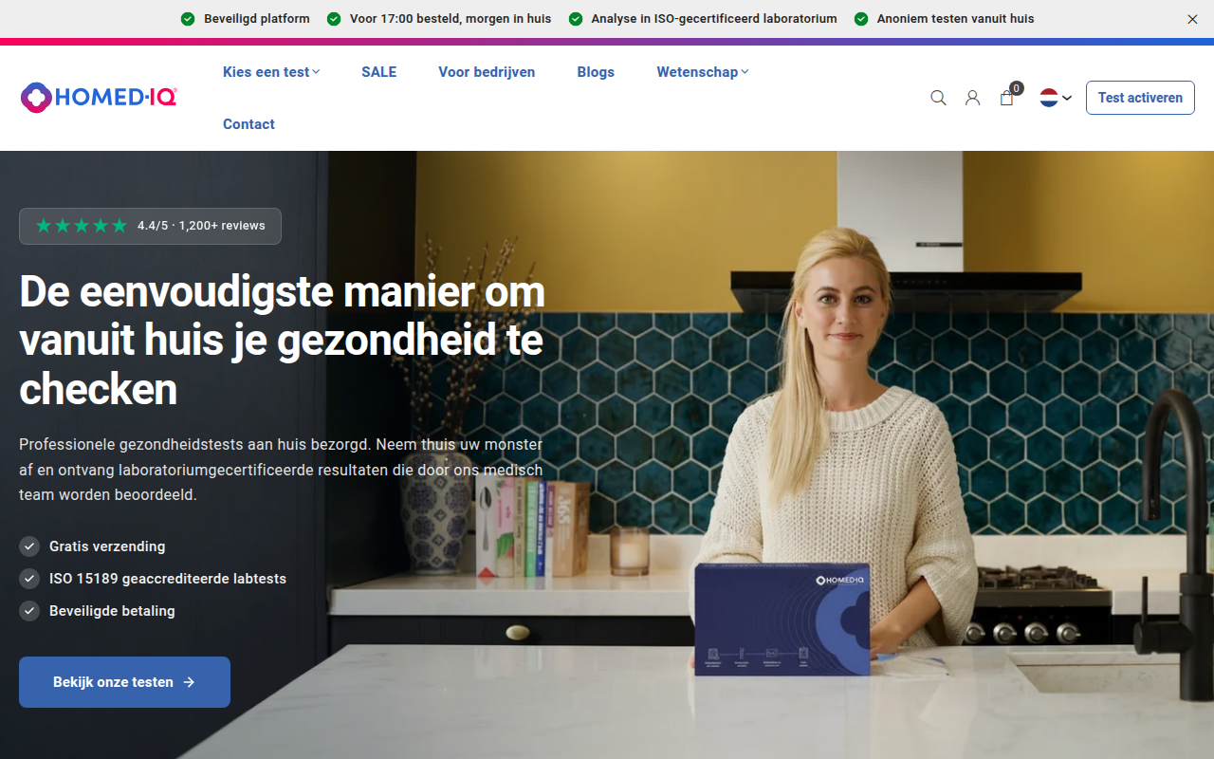Click the Beveiligd platform checkmark icon
This screenshot has height=759, width=1214.
[188, 19]
